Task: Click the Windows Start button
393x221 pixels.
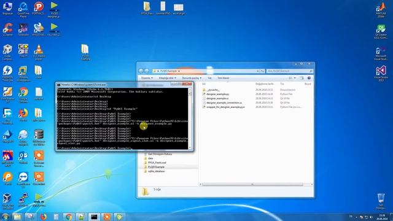Action: (5, 217)
